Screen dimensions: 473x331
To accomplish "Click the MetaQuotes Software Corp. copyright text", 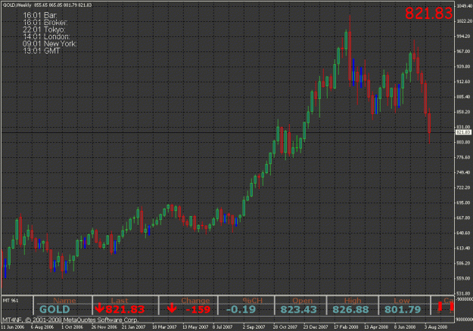I will point(70,320).
